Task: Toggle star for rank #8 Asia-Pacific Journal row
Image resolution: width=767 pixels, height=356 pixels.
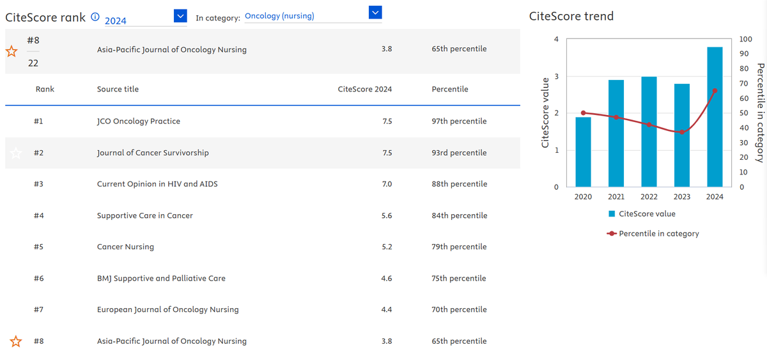Action: (x=16, y=341)
